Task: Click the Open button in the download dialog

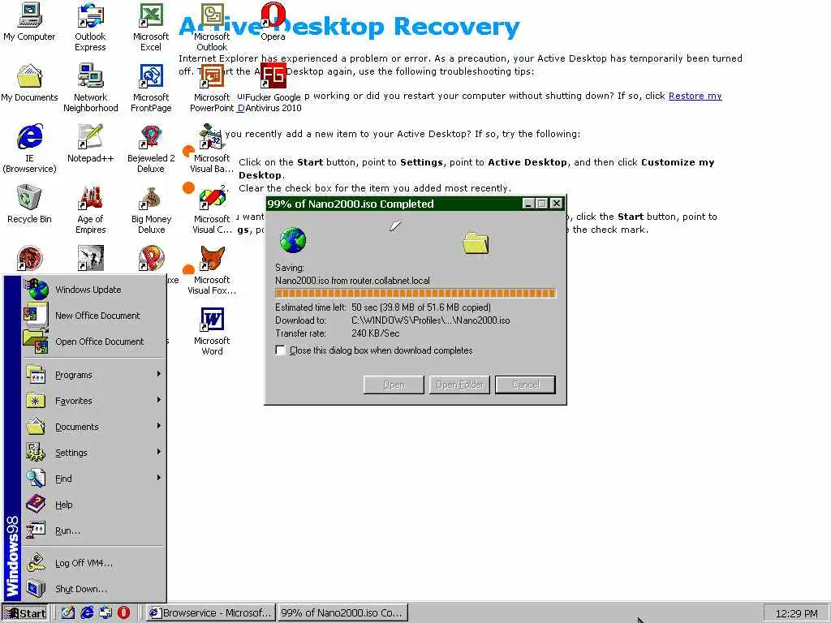Action: pos(394,385)
